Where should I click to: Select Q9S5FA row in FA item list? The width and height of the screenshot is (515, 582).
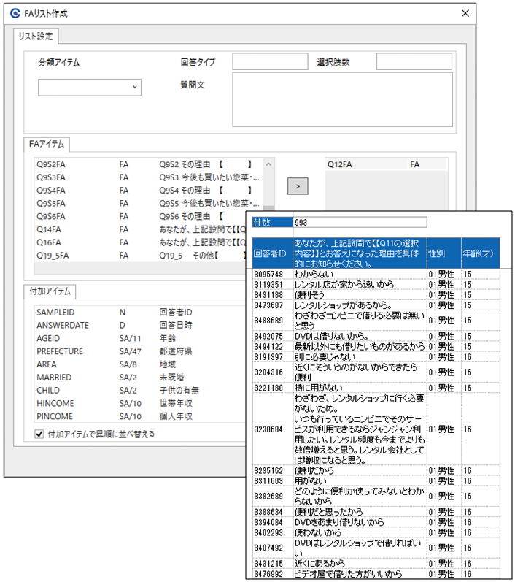pos(148,204)
